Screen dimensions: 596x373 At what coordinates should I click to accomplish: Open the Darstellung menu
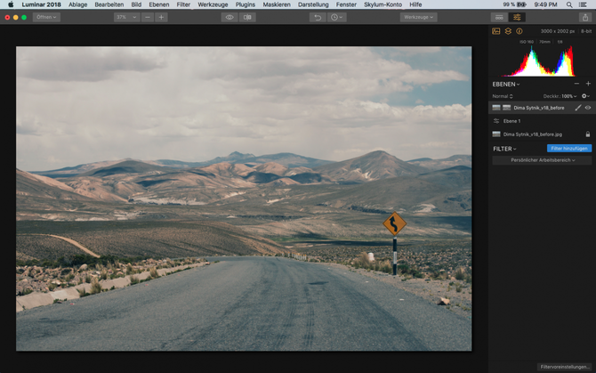[x=313, y=4]
